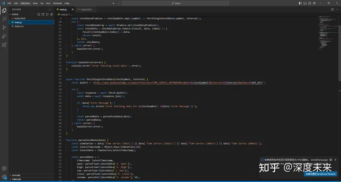Open the Source Control view
This screenshot has height=182, width=341.
[4, 27]
